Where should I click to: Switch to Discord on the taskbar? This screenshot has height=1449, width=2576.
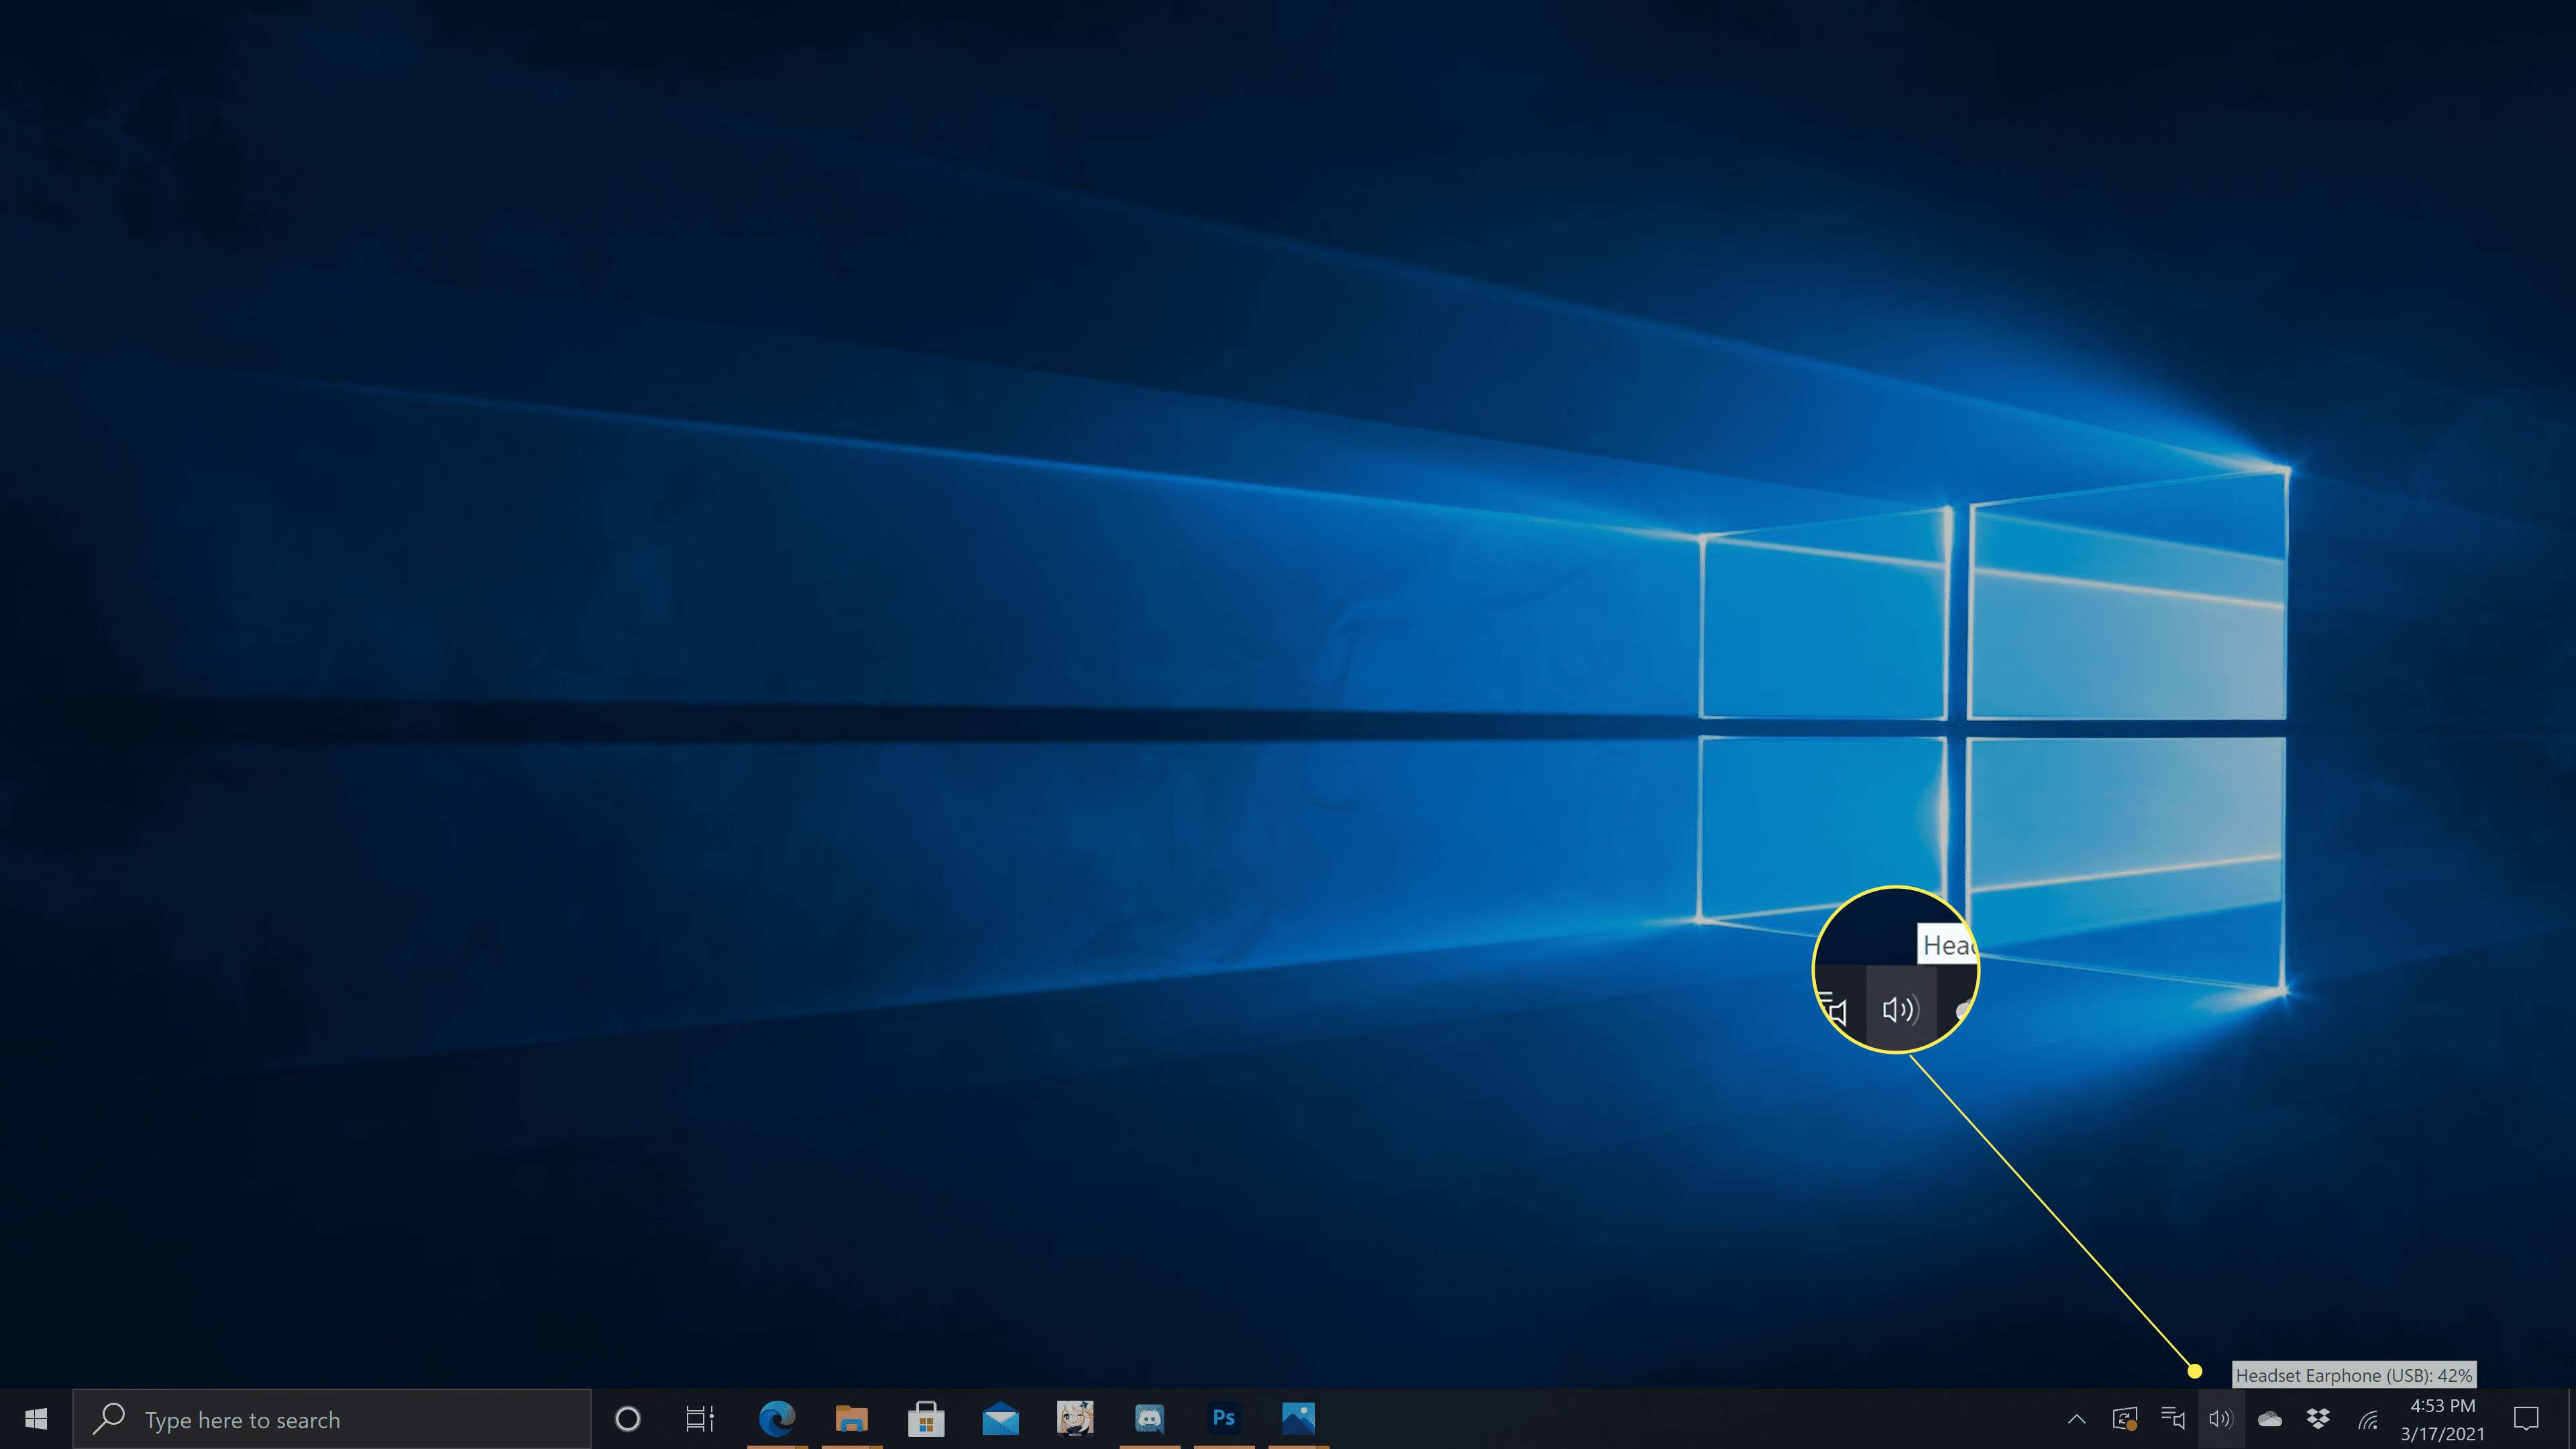coord(1149,1419)
